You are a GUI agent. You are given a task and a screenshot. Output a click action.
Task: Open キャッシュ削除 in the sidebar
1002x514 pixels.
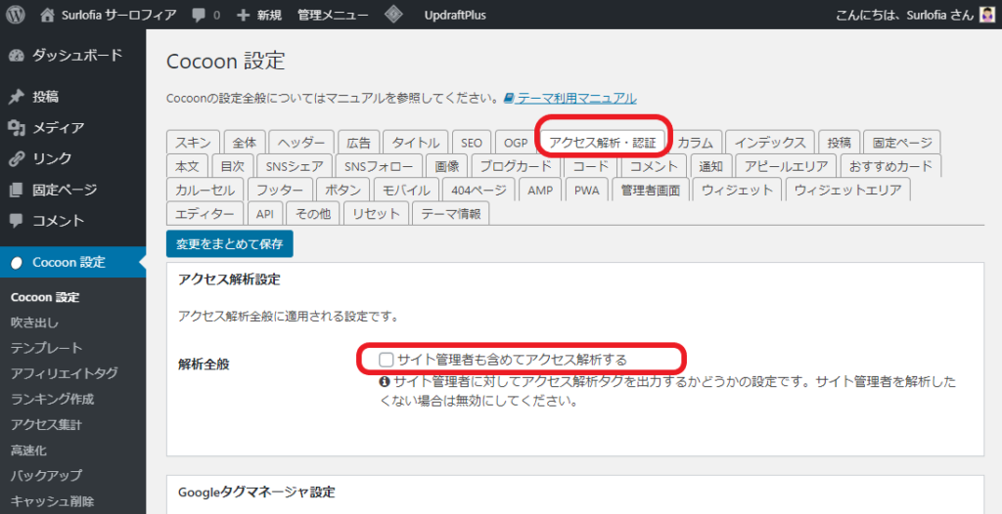[53, 502]
